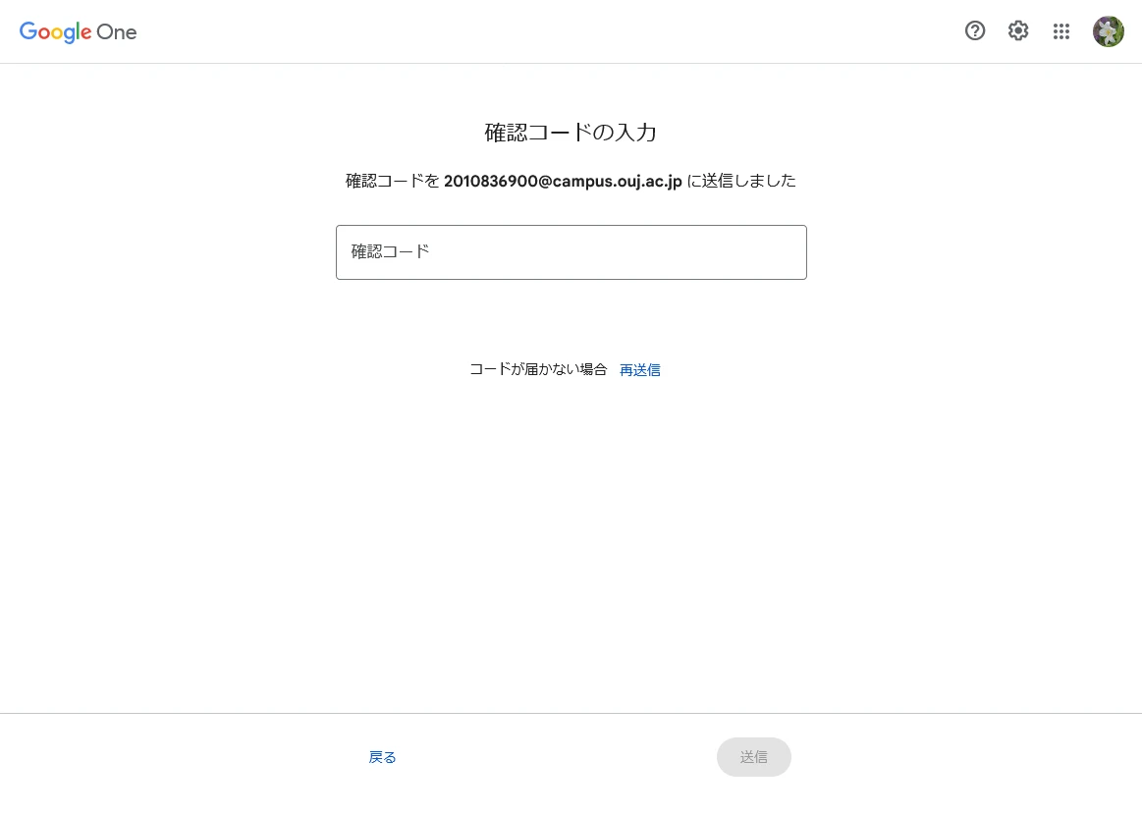Click the に送信しました text after the email

coord(741,182)
